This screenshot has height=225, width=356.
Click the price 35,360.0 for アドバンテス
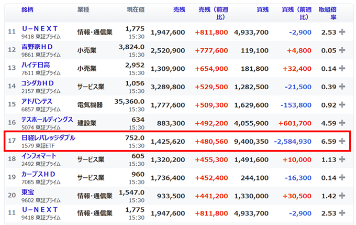pos(129,101)
